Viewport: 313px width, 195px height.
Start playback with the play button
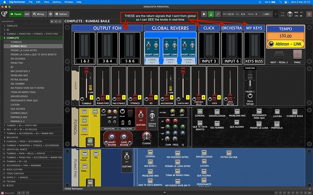pyautogui.click(x=204, y=14)
